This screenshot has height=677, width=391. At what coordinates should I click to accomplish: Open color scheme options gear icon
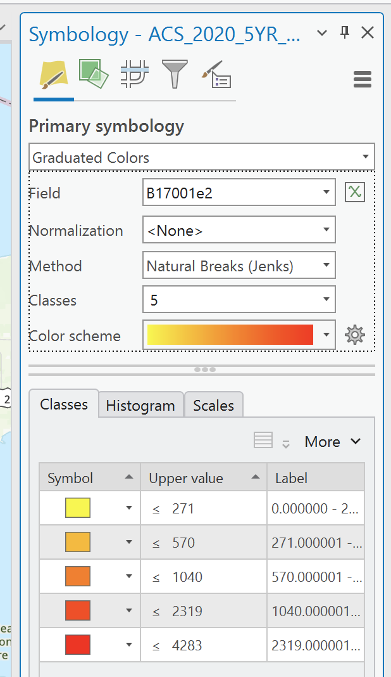pos(354,335)
